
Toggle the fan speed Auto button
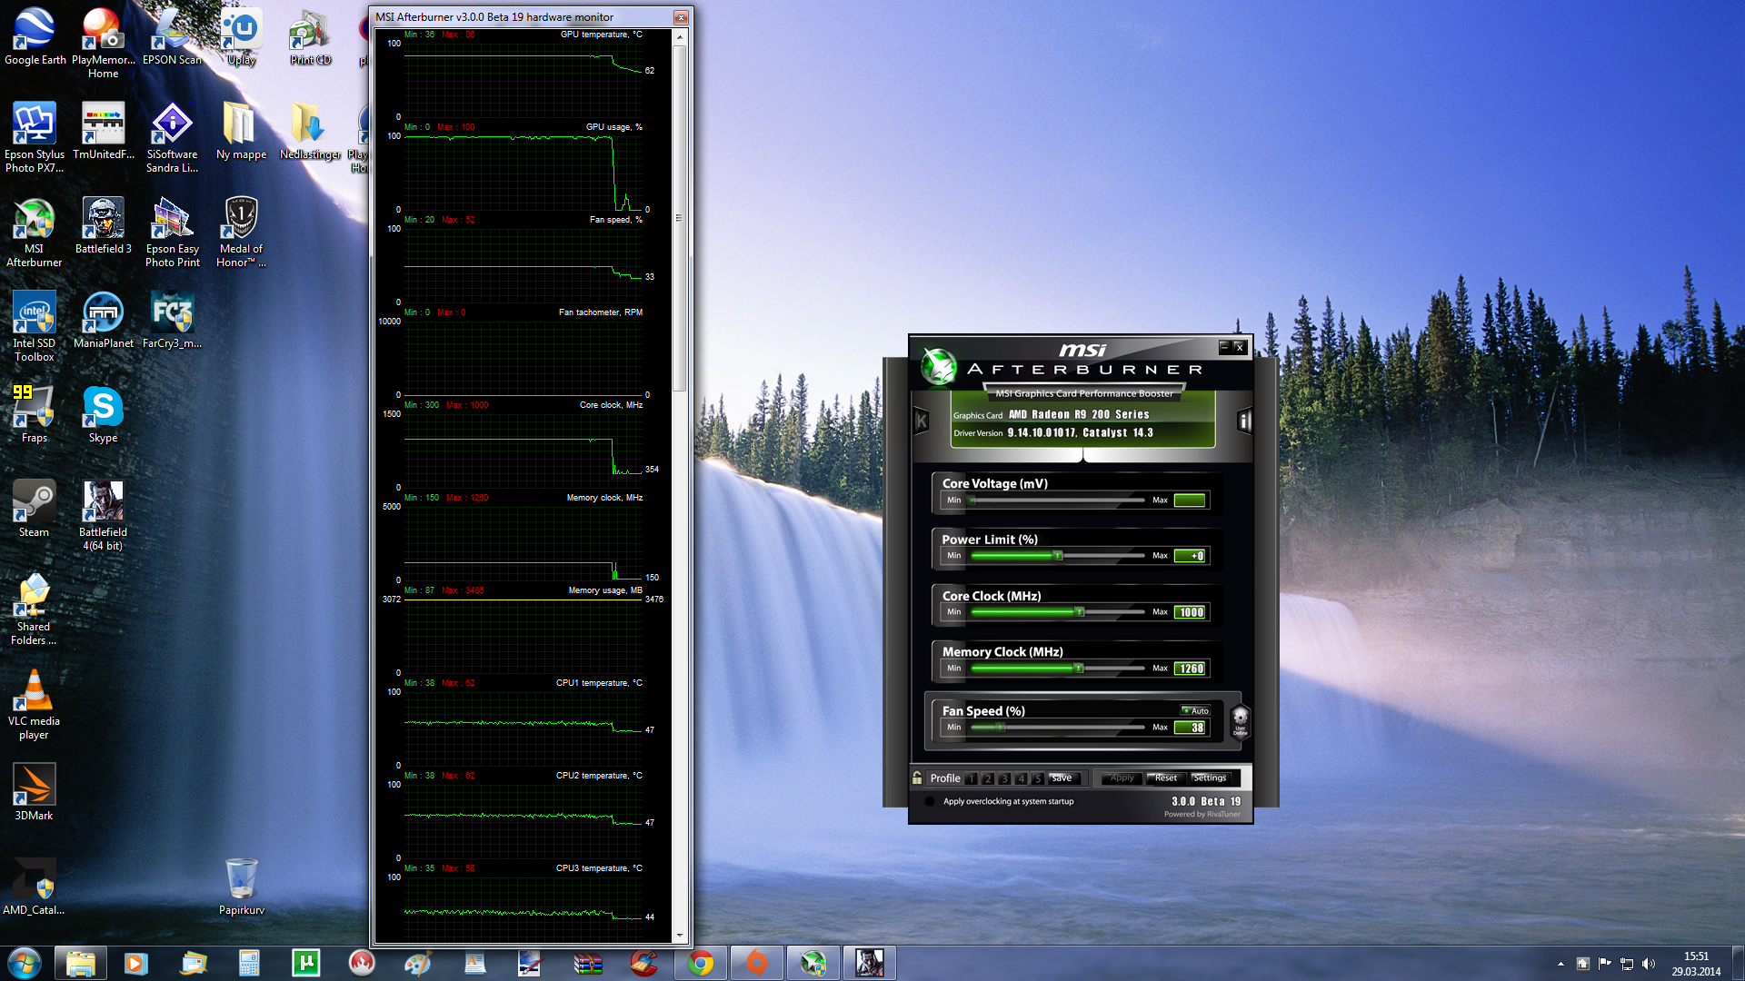tap(1195, 710)
